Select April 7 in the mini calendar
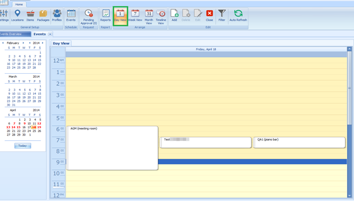 tap(14, 123)
